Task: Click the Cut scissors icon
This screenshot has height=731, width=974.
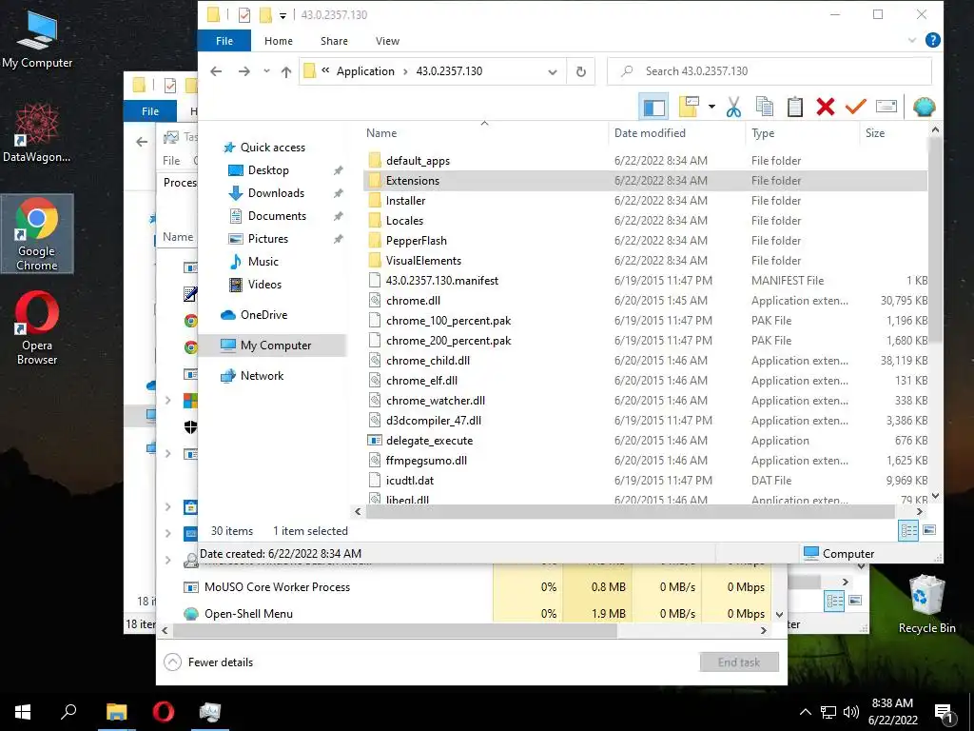Action: (x=733, y=107)
